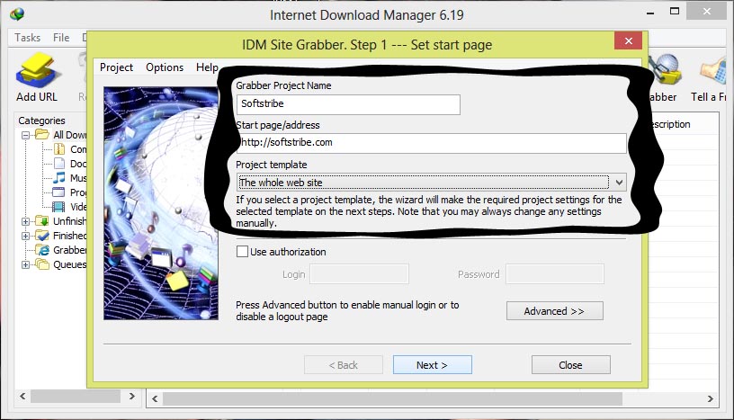
Task: Select the All Downloads folder icon
Action: tap(41, 135)
